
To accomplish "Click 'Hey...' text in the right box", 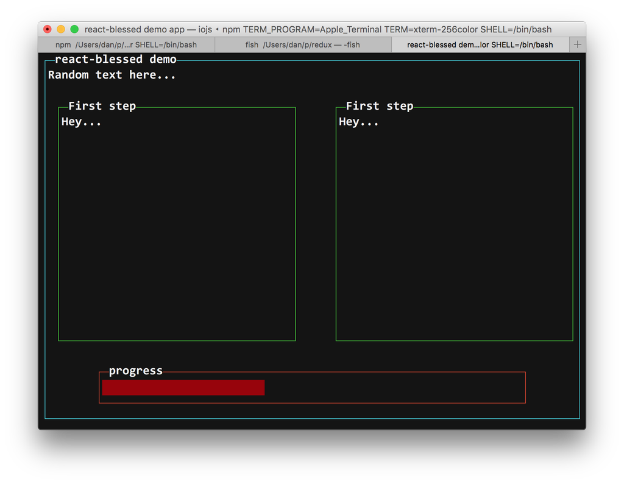I will tap(358, 122).
